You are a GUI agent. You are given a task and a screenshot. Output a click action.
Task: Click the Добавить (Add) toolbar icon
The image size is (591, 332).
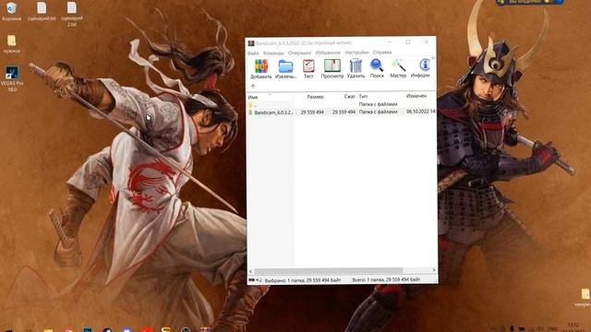[260, 68]
